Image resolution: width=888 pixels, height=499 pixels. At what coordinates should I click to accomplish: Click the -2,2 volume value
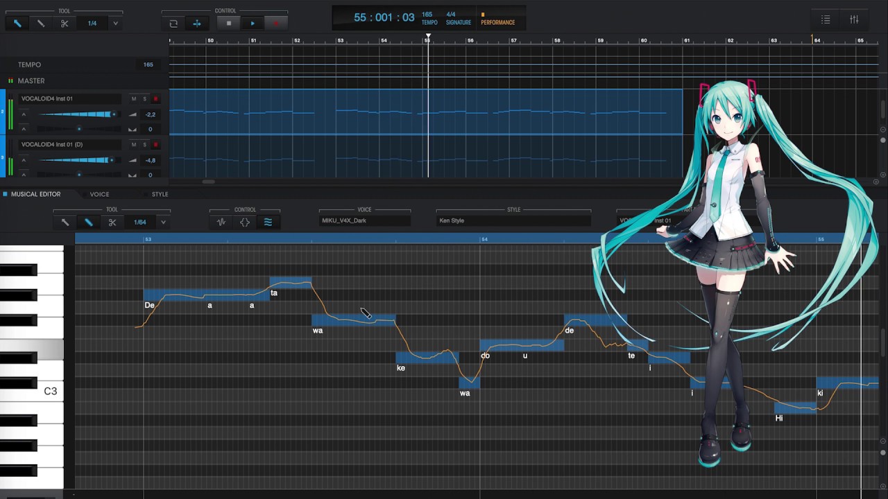(x=150, y=114)
